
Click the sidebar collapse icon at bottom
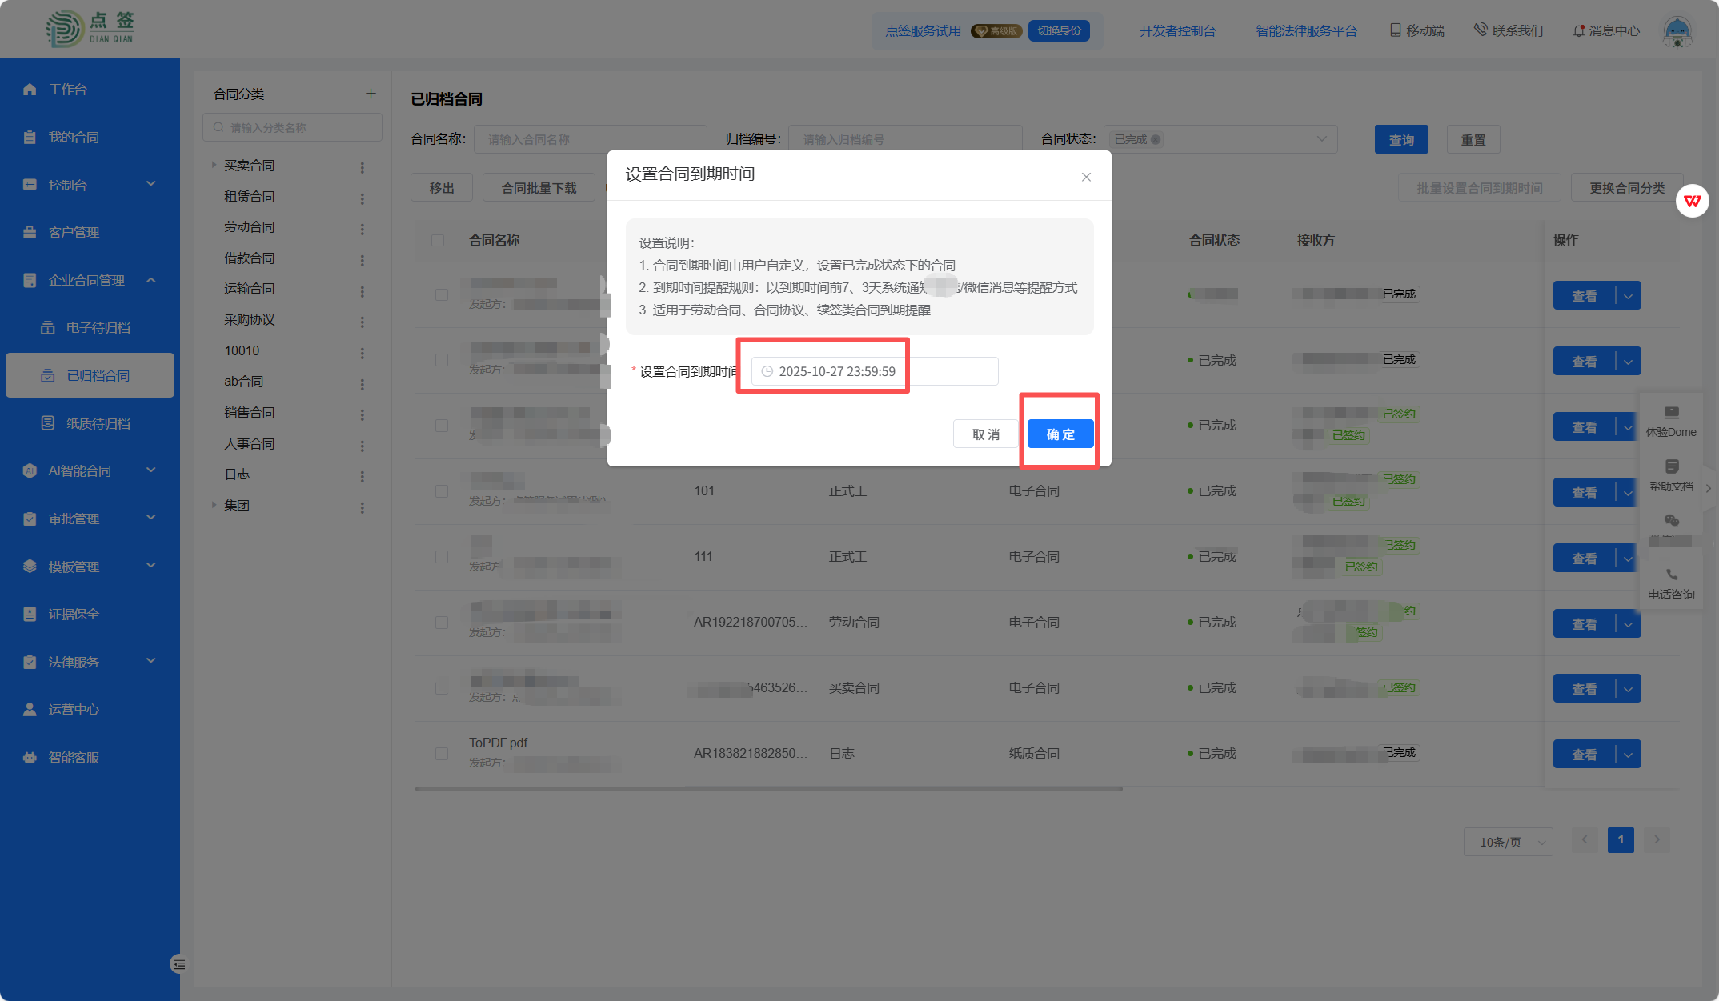(x=178, y=964)
